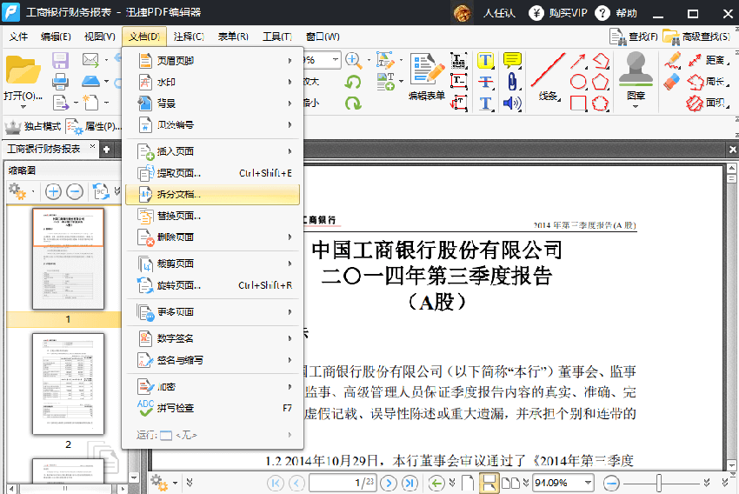Shrink thumbnails with minus circle icon

point(75,192)
